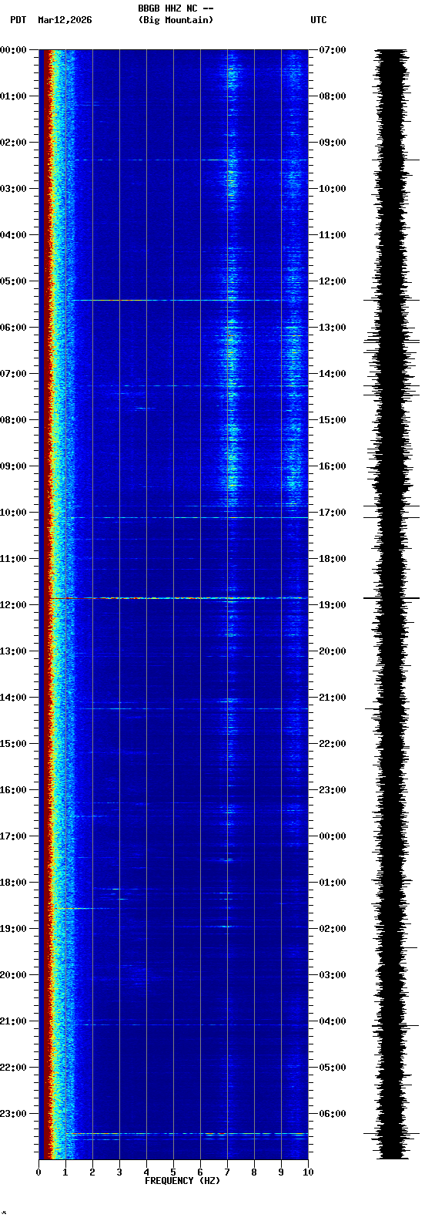Click the UTC time label '14:00'
The width and height of the screenshot is (425, 1221).
pyautogui.click(x=333, y=374)
